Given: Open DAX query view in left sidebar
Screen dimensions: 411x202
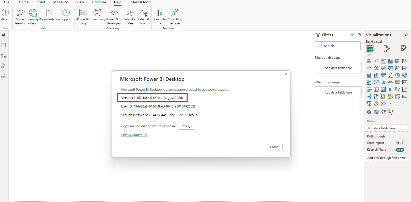Looking at the screenshot, I should click(x=4, y=66).
